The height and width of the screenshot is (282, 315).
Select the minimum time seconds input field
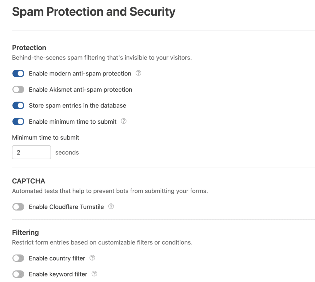point(31,152)
